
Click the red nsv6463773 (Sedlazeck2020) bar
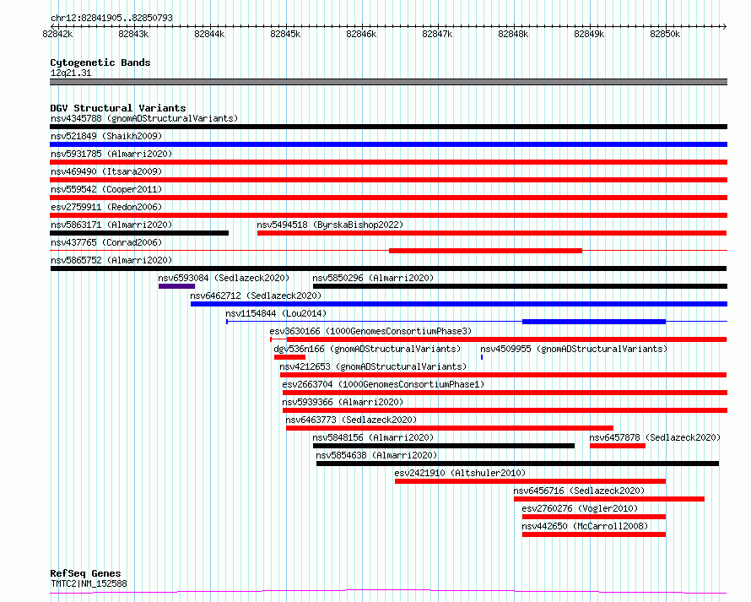point(450,428)
